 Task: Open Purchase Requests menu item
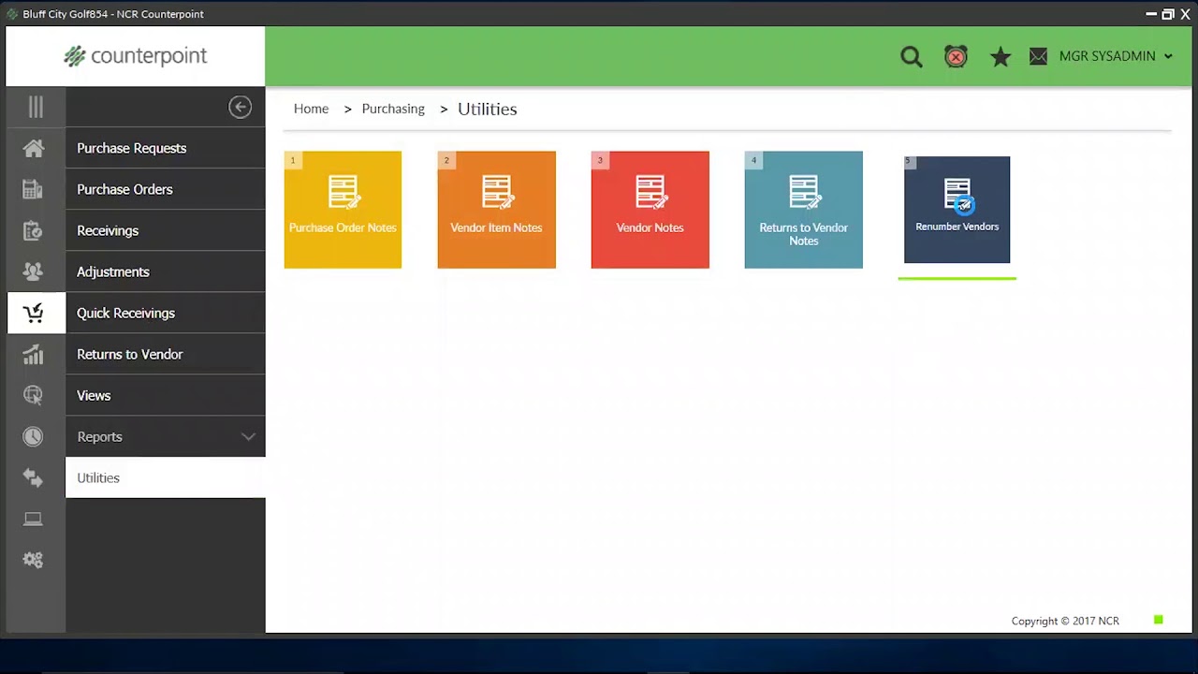point(166,148)
